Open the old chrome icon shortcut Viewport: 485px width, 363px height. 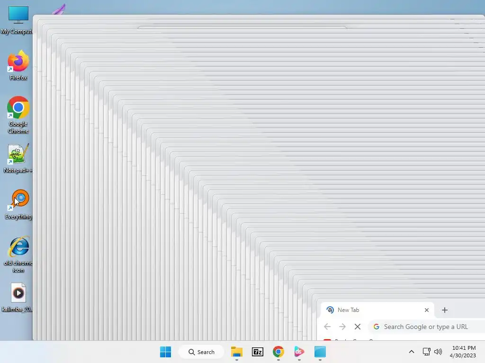[18, 255]
